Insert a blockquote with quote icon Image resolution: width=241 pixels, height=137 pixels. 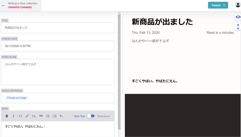click(x=41, y=116)
